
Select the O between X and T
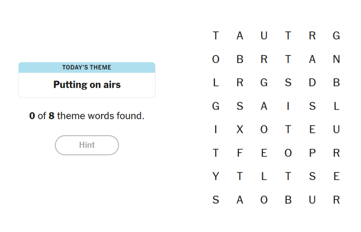pyautogui.click(x=264, y=129)
